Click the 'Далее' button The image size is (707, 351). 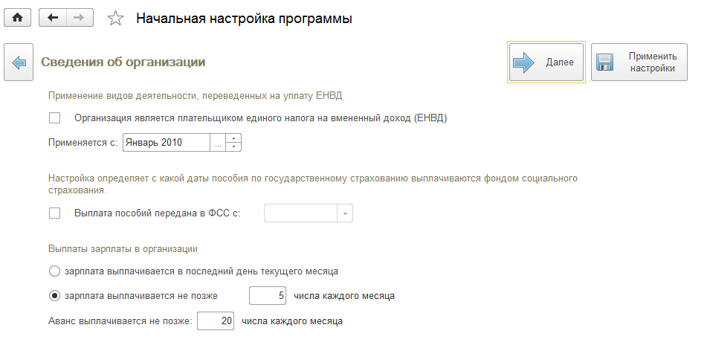(x=546, y=62)
